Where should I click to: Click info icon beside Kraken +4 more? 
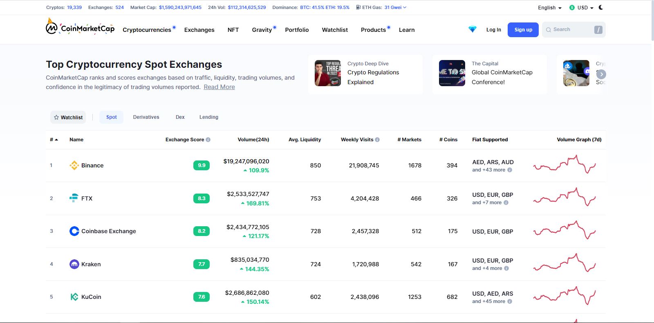(506, 268)
